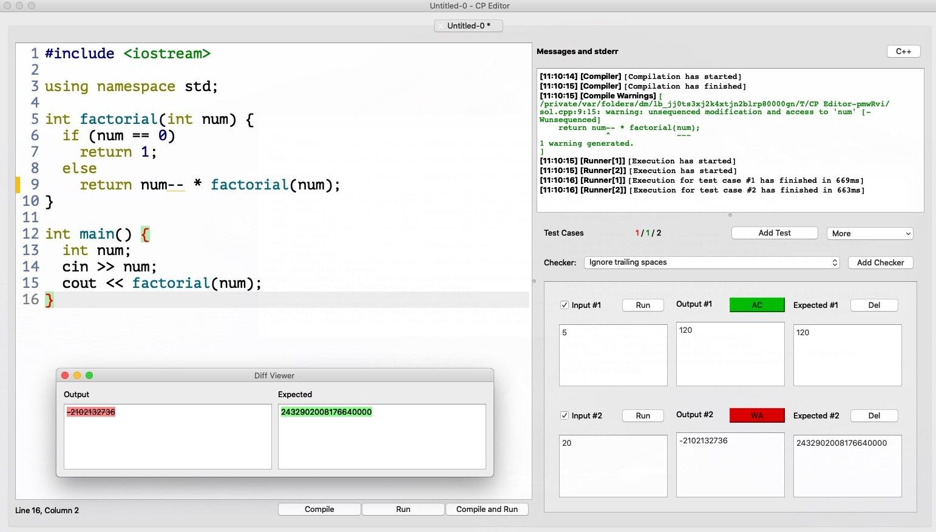
Task: Click the Input #2 field containing 20
Action: [x=613, y=466]
